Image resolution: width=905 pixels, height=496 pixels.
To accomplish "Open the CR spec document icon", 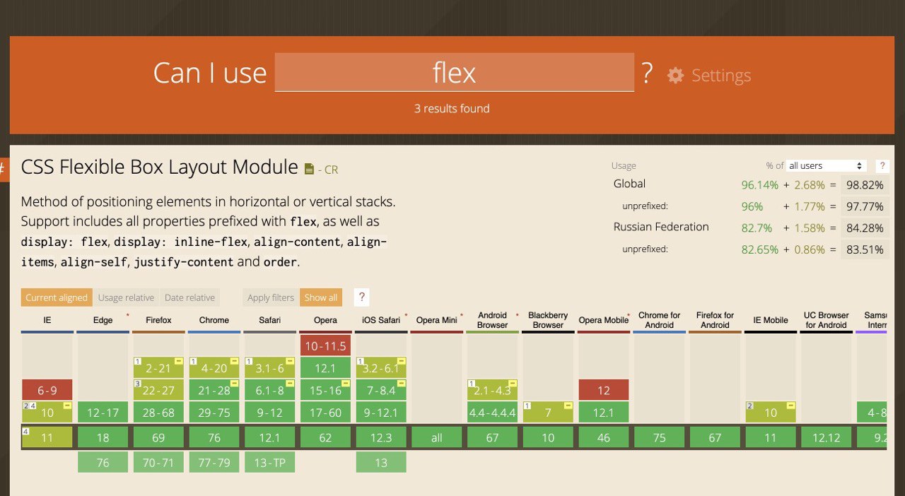I will (309, 169).
